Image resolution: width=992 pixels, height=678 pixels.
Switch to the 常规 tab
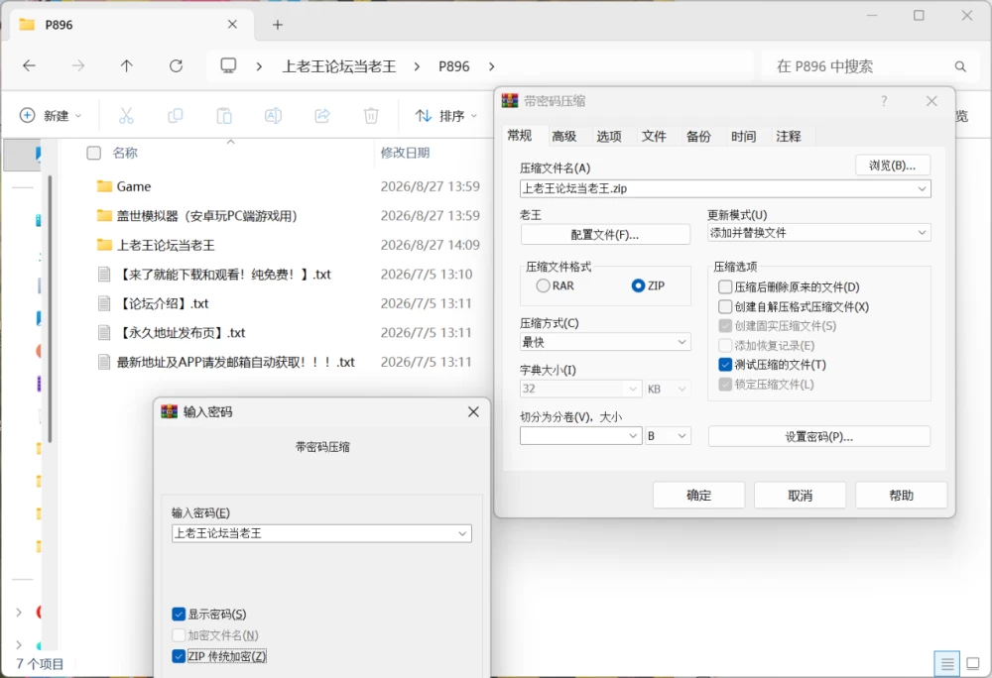click(x=520, y=136)
